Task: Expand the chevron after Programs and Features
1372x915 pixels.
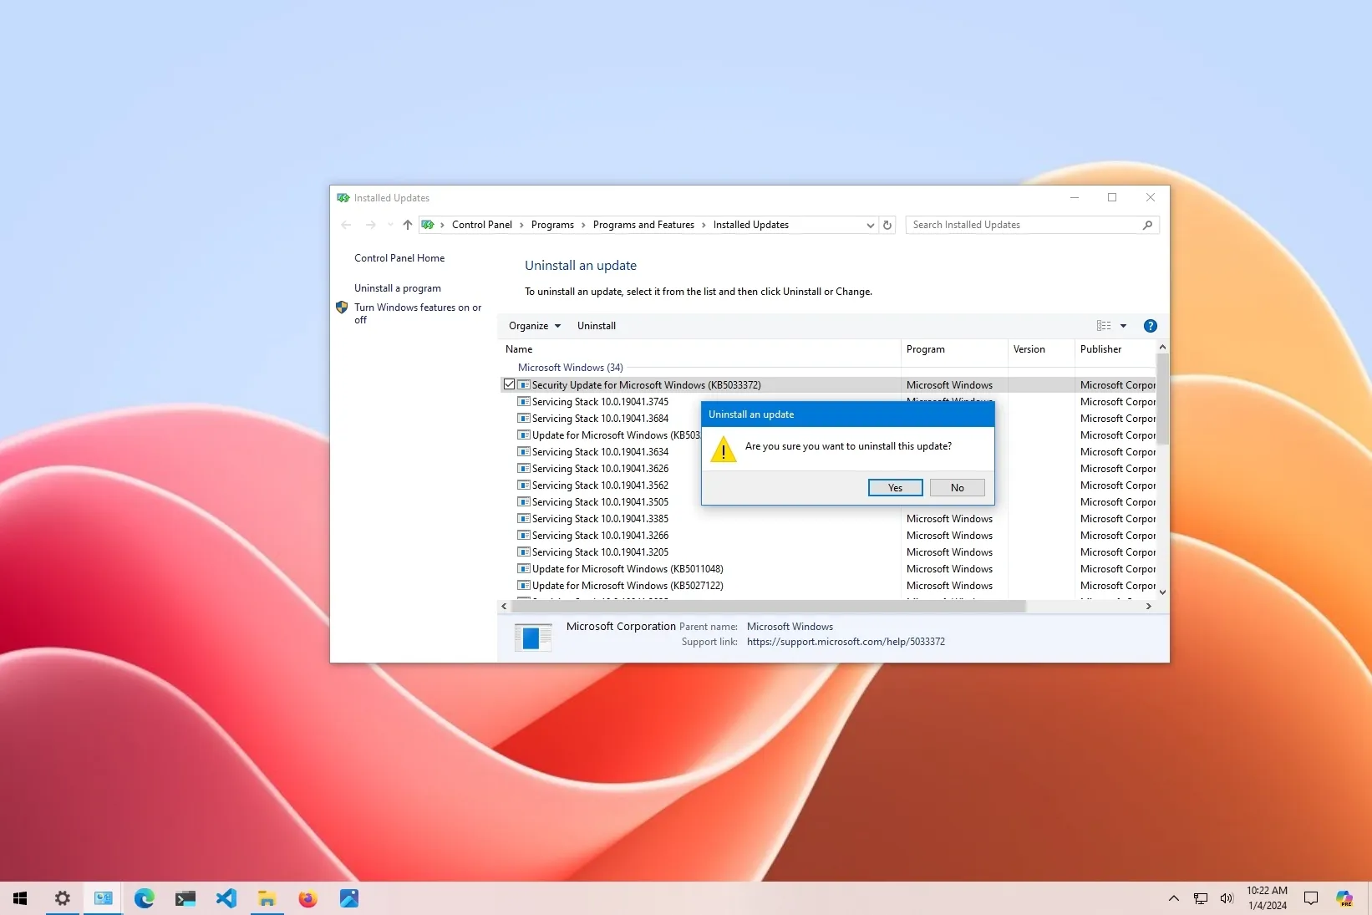Action: [x=704, y=225]
